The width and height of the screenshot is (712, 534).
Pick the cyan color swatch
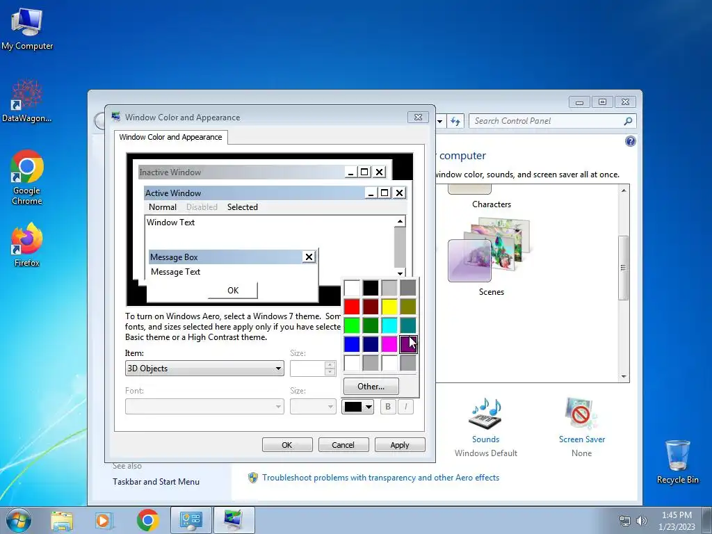click(389, 325)
